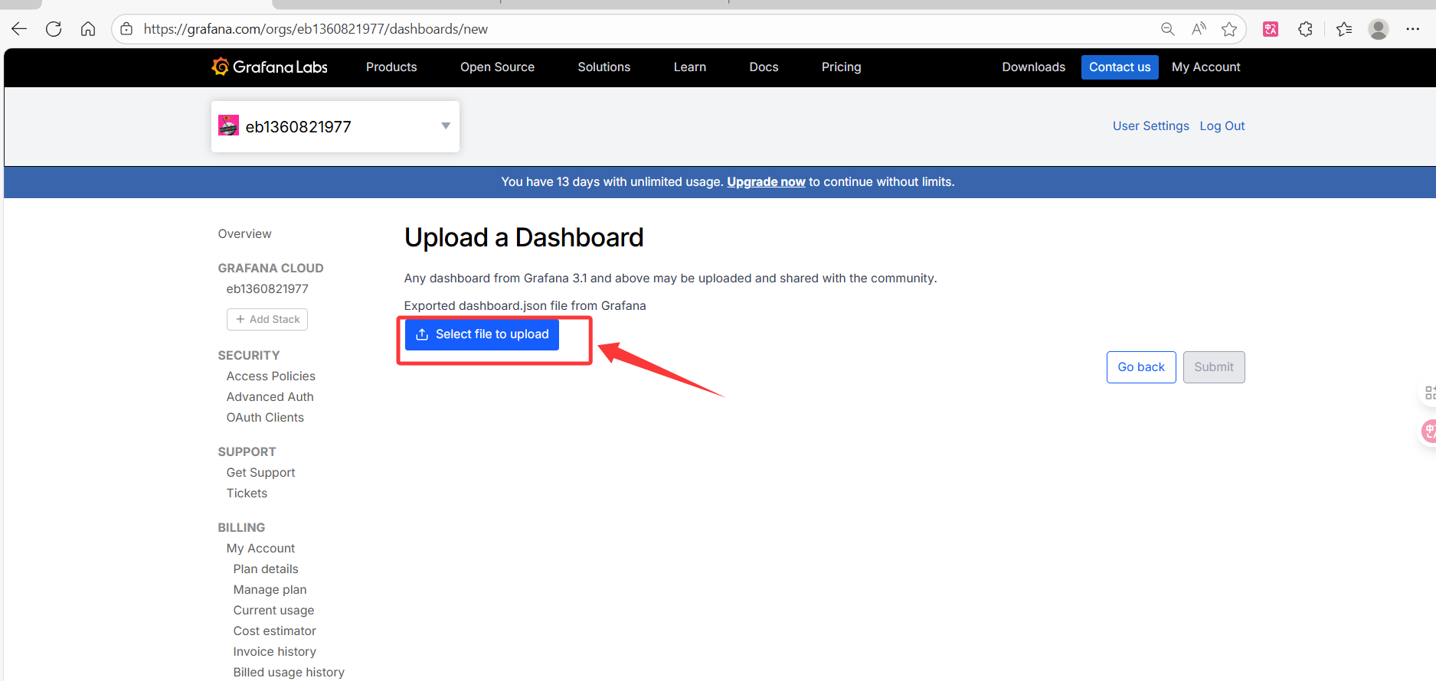The height and width of the screenshot is (681, 1436).
Task: Click the browser profile avatar icon
Action: pos(1379,29)
